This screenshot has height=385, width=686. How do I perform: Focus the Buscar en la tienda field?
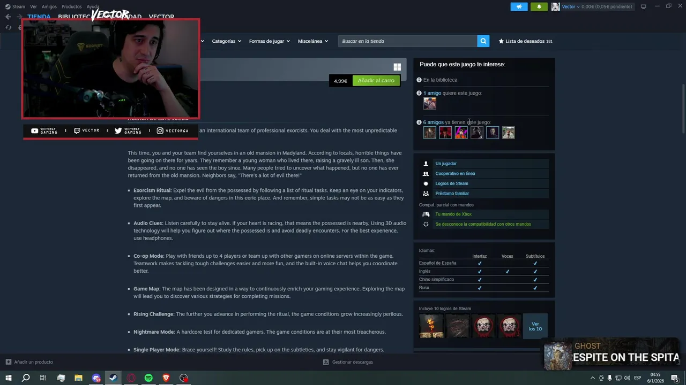407,41
